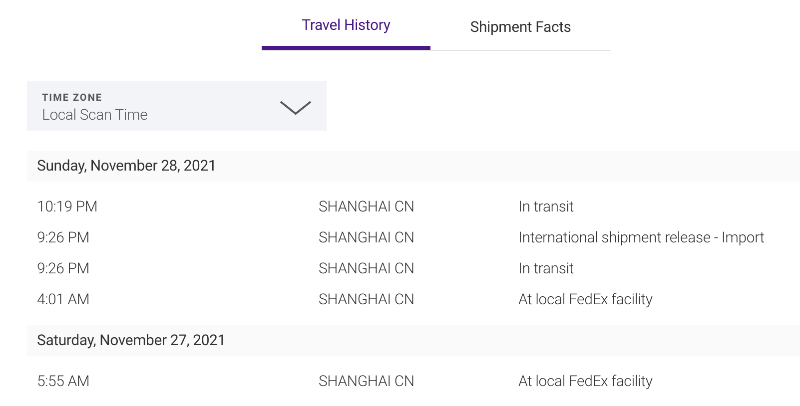Expand the Time Zone dropdown chevron
This screenshot has height=406, width=800.
coord(295,107)
